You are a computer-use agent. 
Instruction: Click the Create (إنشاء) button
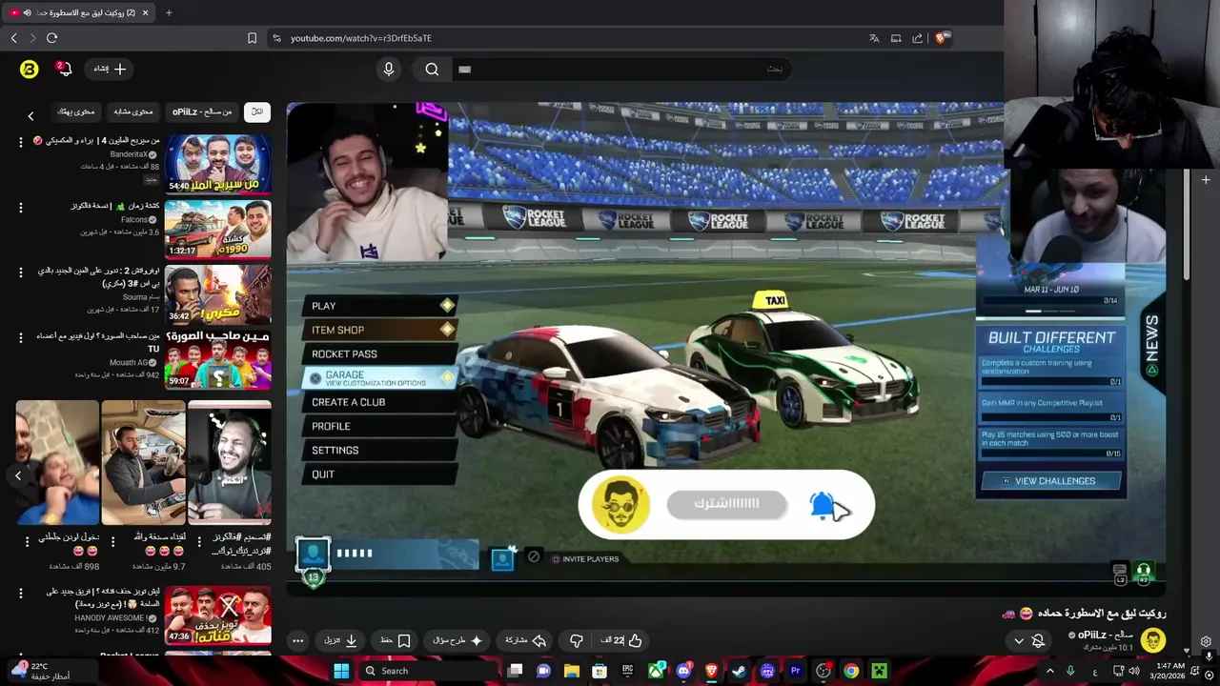click(x=110, y=69)
